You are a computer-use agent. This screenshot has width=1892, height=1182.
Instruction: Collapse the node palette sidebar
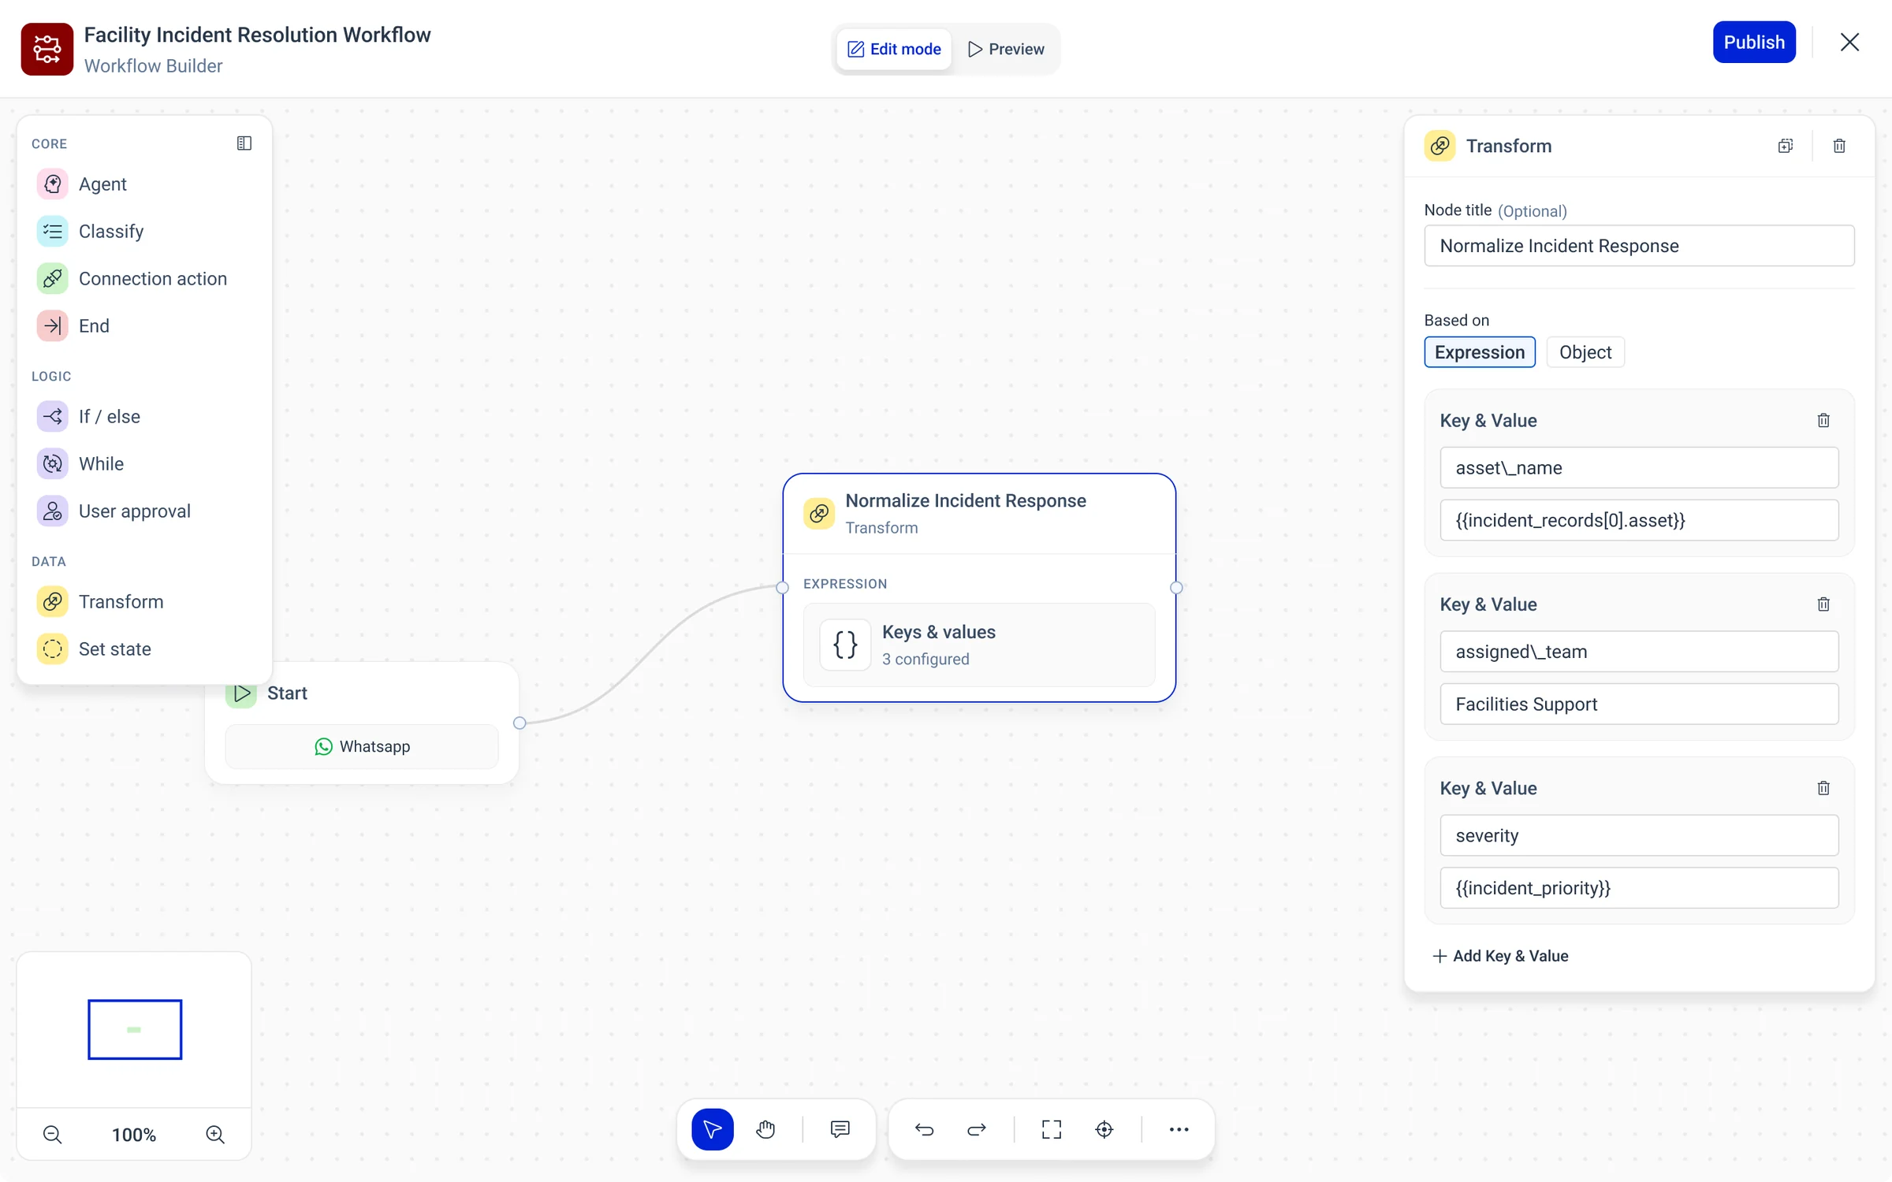pyautogui.click(x=244, y=143)
